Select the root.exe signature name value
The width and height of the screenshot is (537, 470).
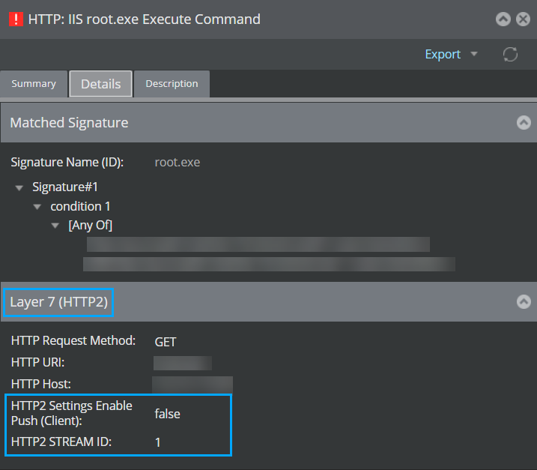click(178, 162)
